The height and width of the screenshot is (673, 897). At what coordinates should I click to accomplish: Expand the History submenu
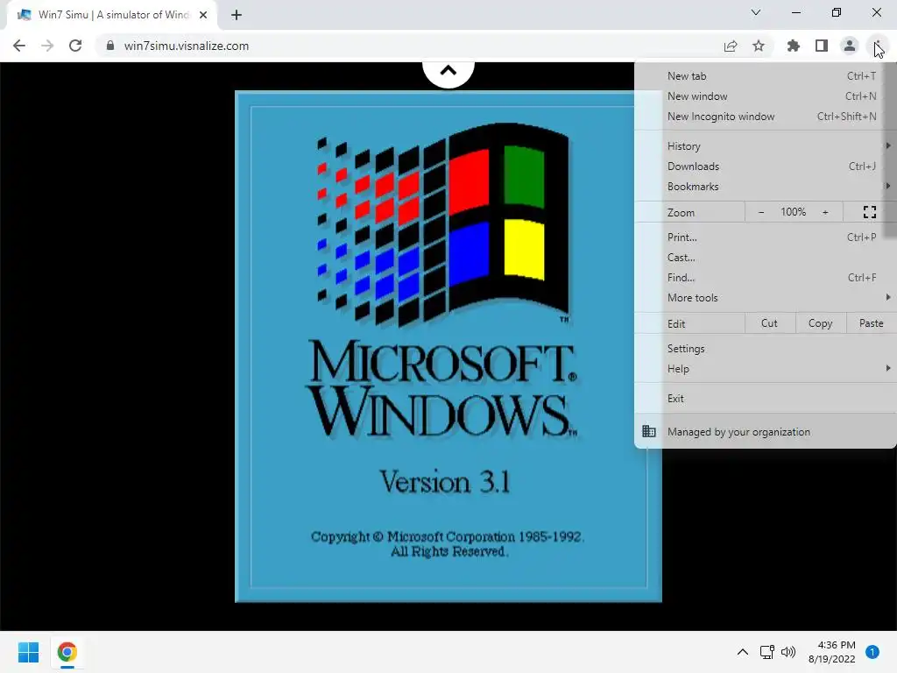766,146
